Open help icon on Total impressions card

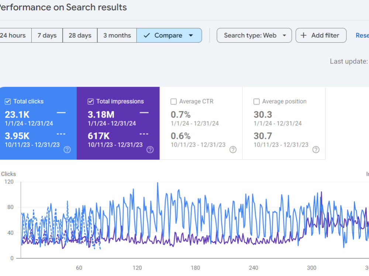pyautogui.click(x=150, y=150)
